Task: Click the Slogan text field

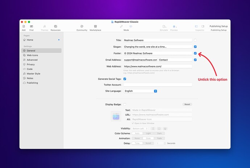Action: 158,47
